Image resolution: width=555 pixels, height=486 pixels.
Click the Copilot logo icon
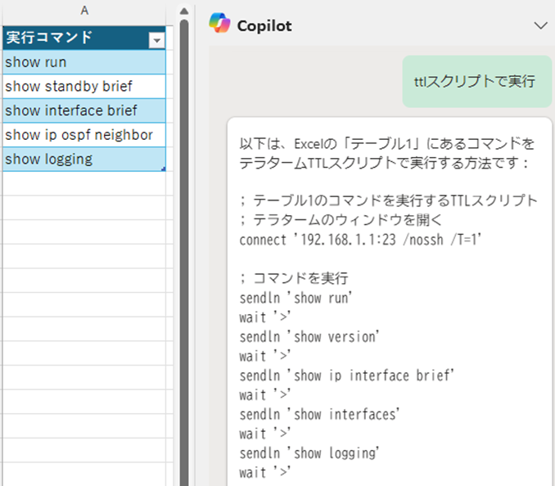pyautogui.click(x=219, y=23)
